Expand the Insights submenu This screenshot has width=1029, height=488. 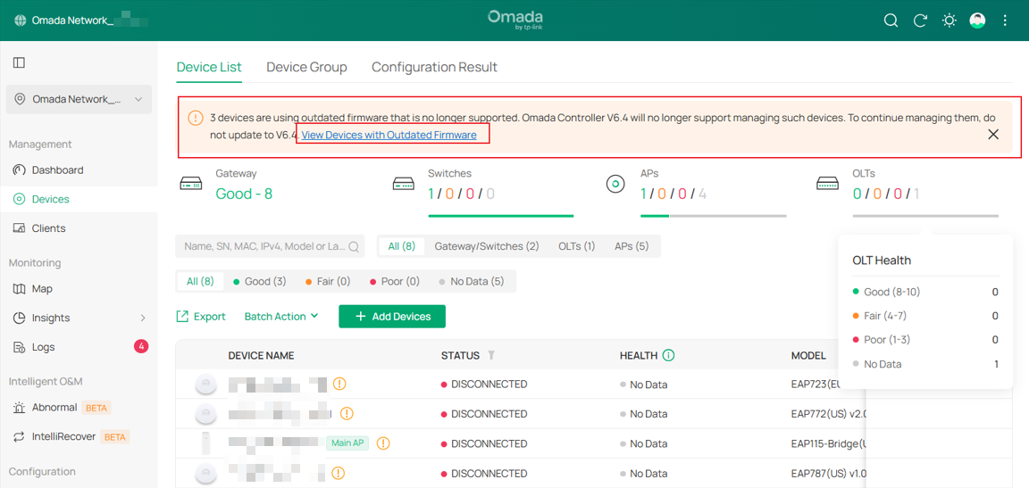(x=143, y=318)
